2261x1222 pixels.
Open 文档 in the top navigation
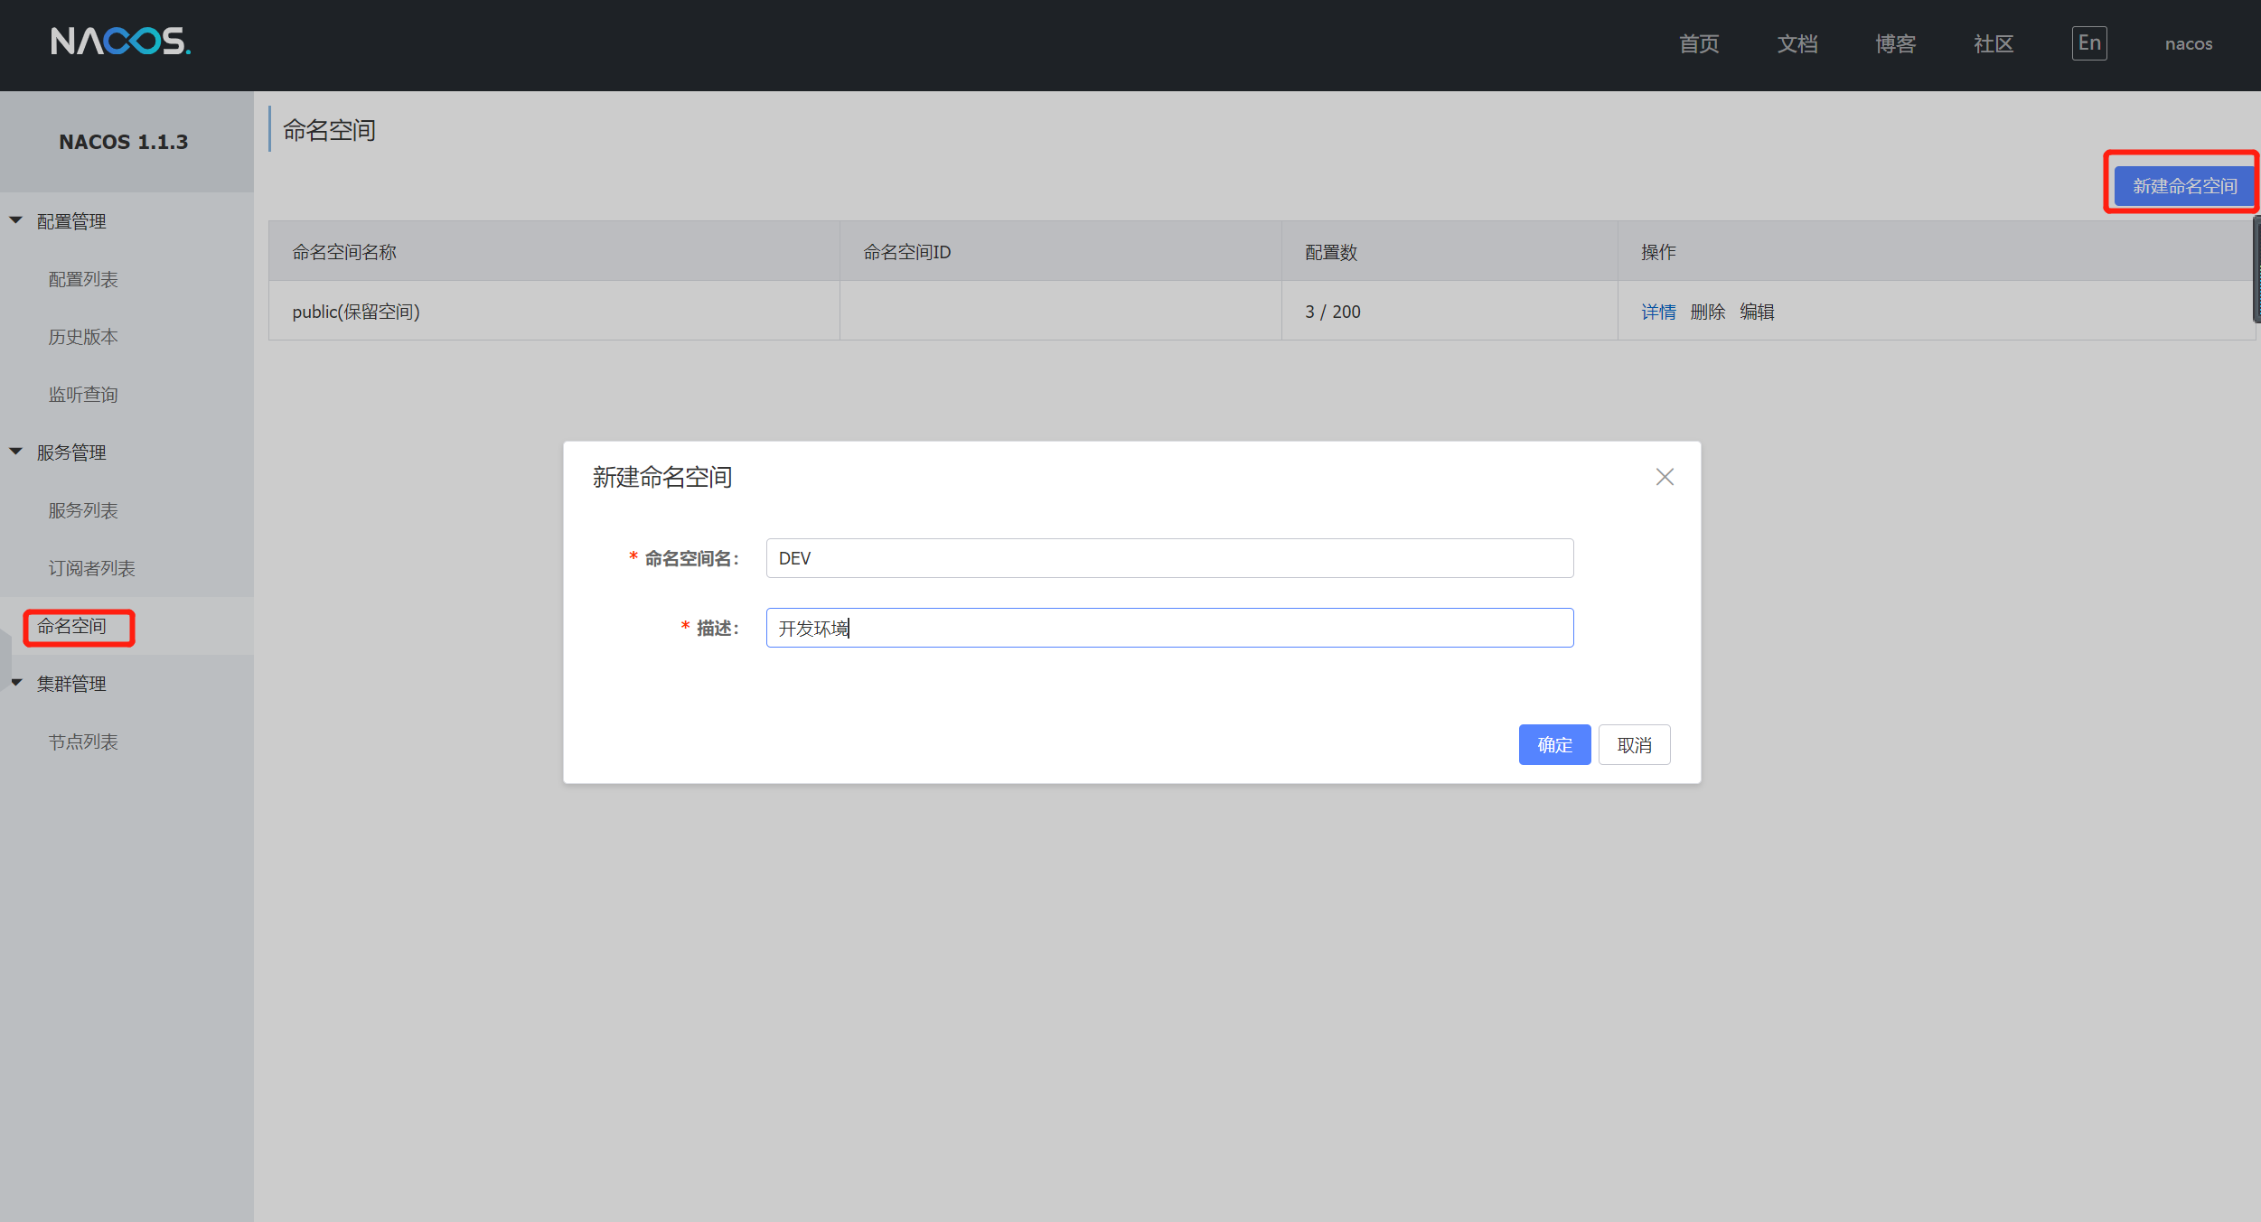[x=1797, y=43]
